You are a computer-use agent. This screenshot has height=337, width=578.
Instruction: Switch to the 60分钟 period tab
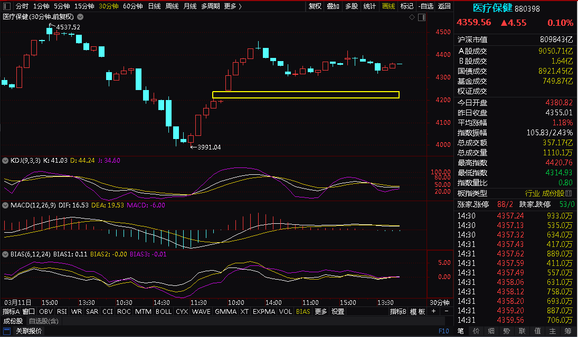pyautogui.click(x=132, y=6)
